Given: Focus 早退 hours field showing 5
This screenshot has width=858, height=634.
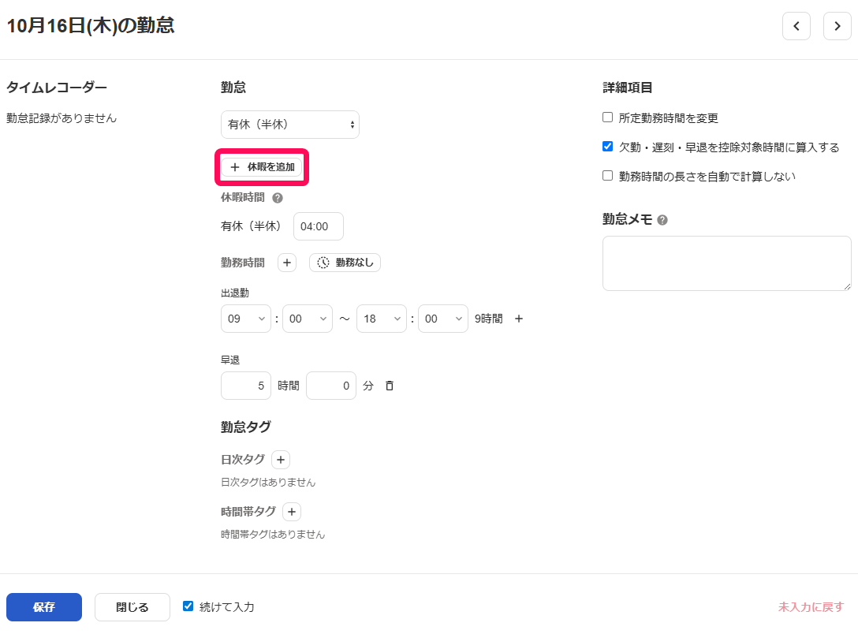Looking at the screenshot, I should (x=246, y=386).
